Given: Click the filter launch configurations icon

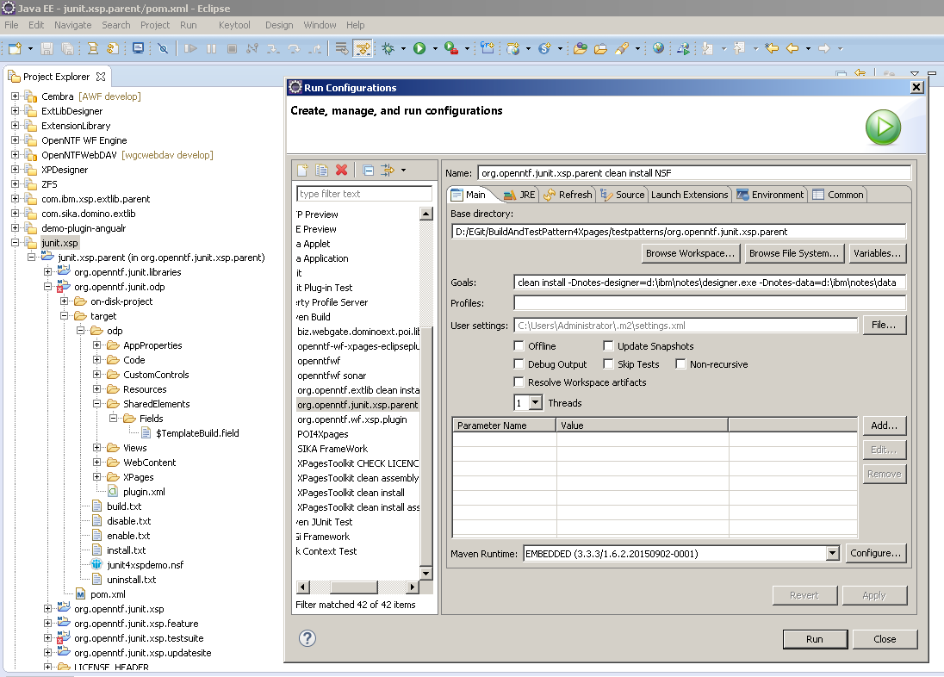Looking at the screenshot, I should tap(388, 171).
